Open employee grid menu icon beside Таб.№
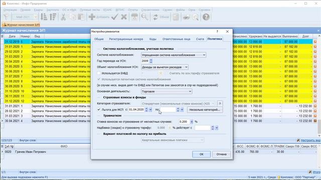 pyautogui.click(x=2, y=146)
